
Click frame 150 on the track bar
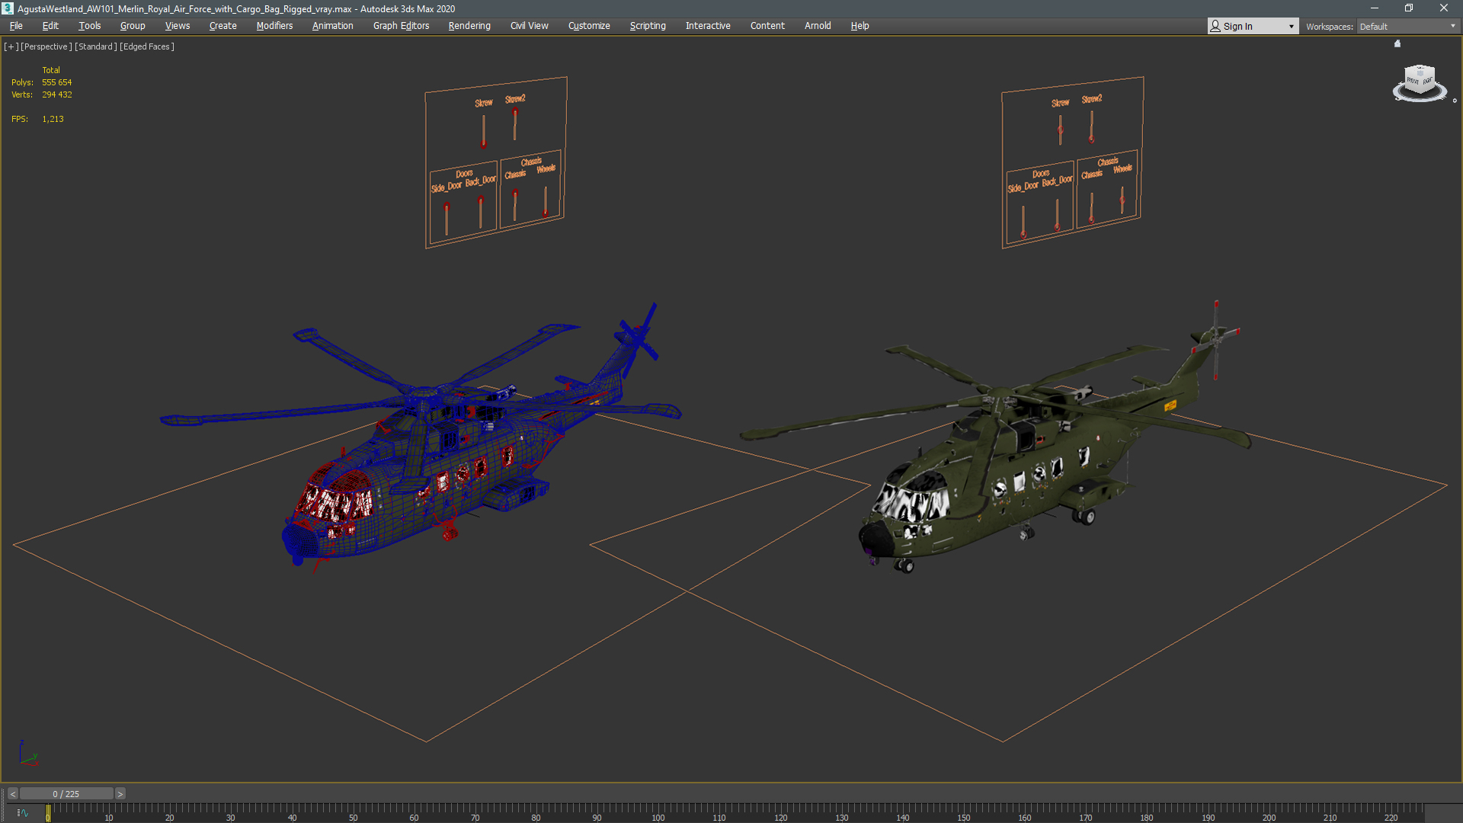[963, 814]
